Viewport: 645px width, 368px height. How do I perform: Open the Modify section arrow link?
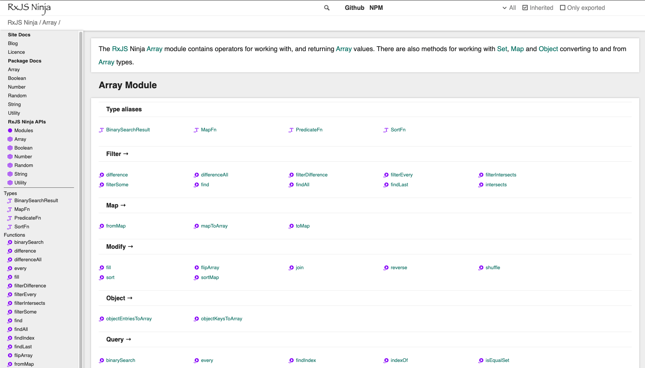pos(131,246)
